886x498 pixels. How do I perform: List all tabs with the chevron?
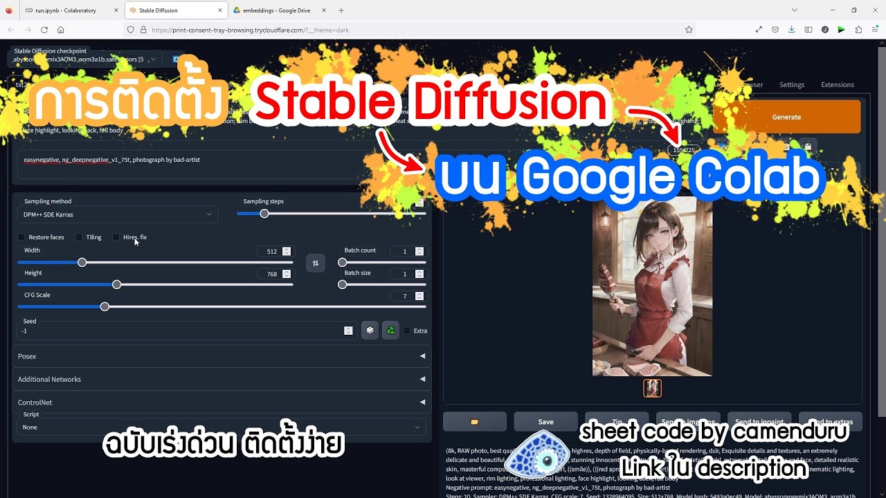pyautogui.click(x=794, y=10)
